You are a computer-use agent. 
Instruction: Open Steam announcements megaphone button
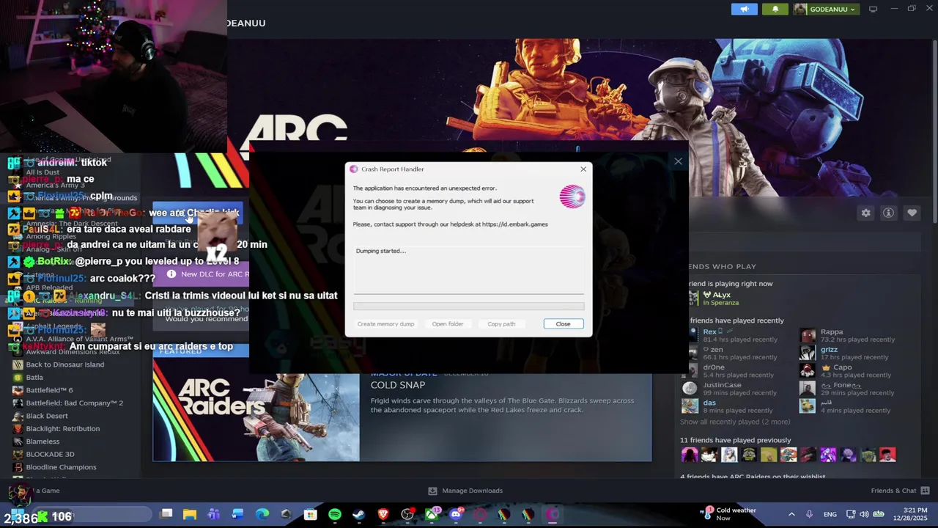[x=744, y=10]
